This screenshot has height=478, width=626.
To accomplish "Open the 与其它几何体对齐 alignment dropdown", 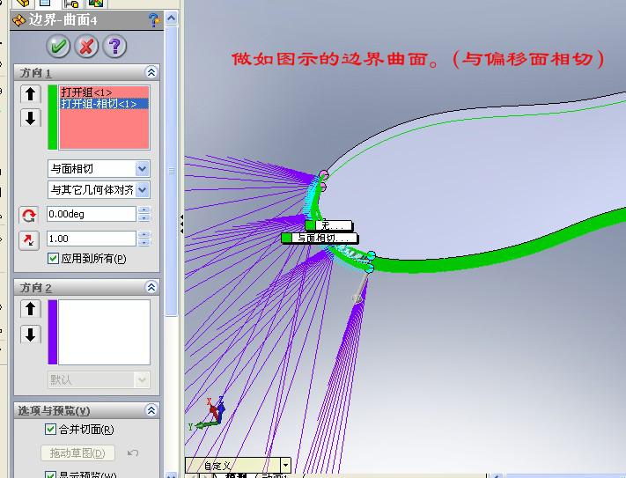I will (142, 190).
